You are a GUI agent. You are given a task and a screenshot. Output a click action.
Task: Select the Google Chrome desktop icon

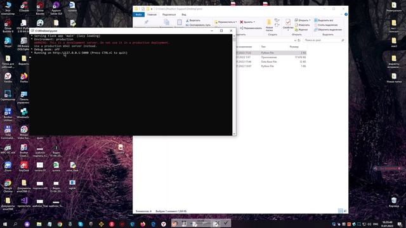(x=8, y=186)
